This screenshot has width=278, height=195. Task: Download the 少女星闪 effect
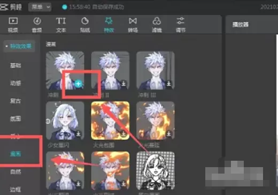point(79,133)
